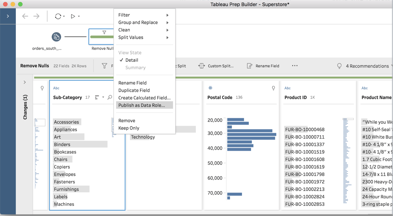Expand the Changes pane chevron

point(25,82)
